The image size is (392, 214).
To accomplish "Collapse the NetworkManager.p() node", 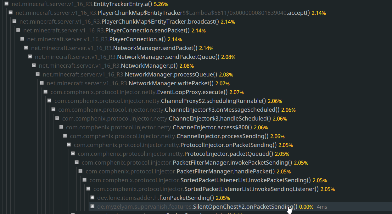I will [34, 65].
